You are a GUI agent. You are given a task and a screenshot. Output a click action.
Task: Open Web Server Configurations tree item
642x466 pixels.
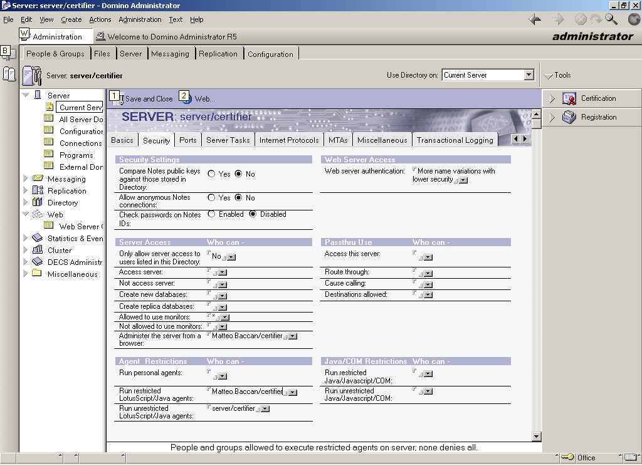[x=81, y=226]
